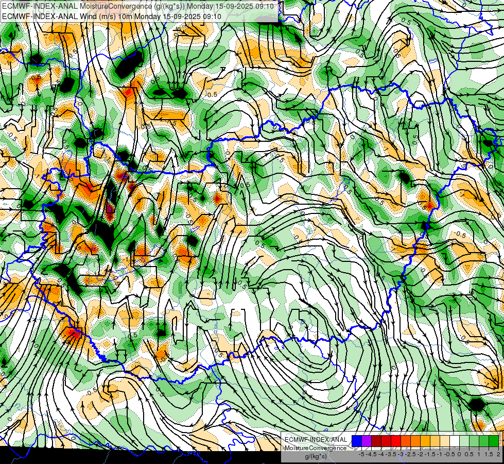Click the -2.5 tick value on the legend

pos(410,454)
